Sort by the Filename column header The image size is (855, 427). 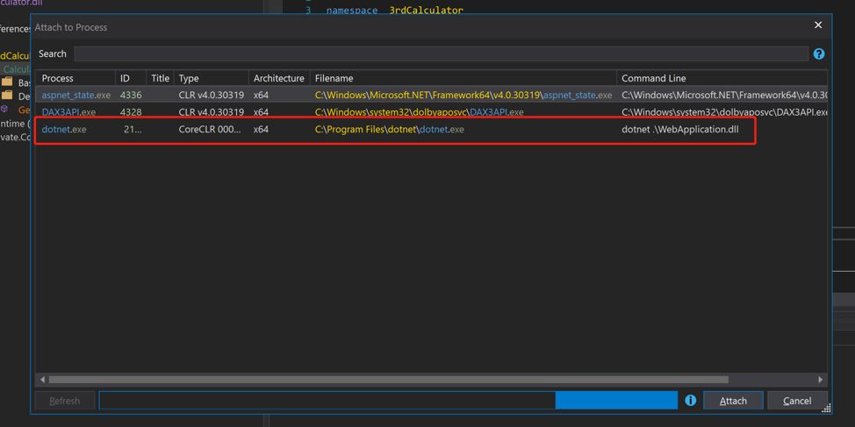463,78
